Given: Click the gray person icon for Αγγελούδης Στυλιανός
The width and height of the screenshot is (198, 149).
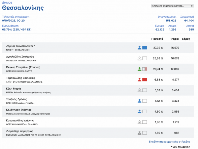Looking at the screenshot, I should 139,58.
